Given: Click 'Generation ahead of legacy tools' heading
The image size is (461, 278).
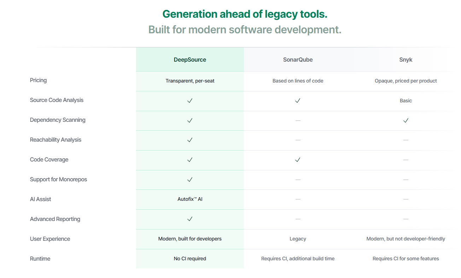Looking at the screenshot, I should tap(245, 14).
